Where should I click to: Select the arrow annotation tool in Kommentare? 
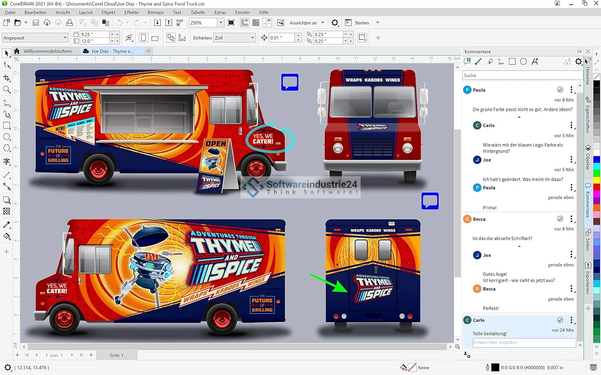point(478,62)
